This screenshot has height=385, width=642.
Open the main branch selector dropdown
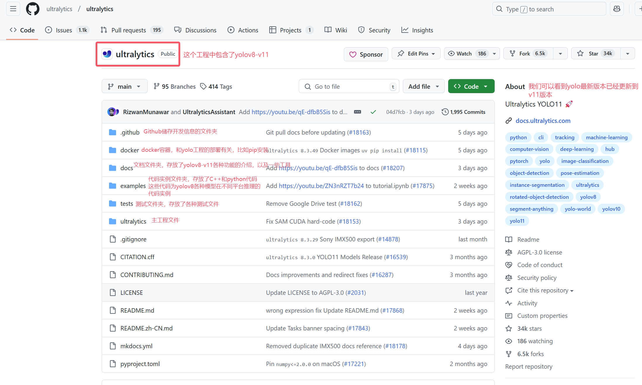(x=125, y=86)
